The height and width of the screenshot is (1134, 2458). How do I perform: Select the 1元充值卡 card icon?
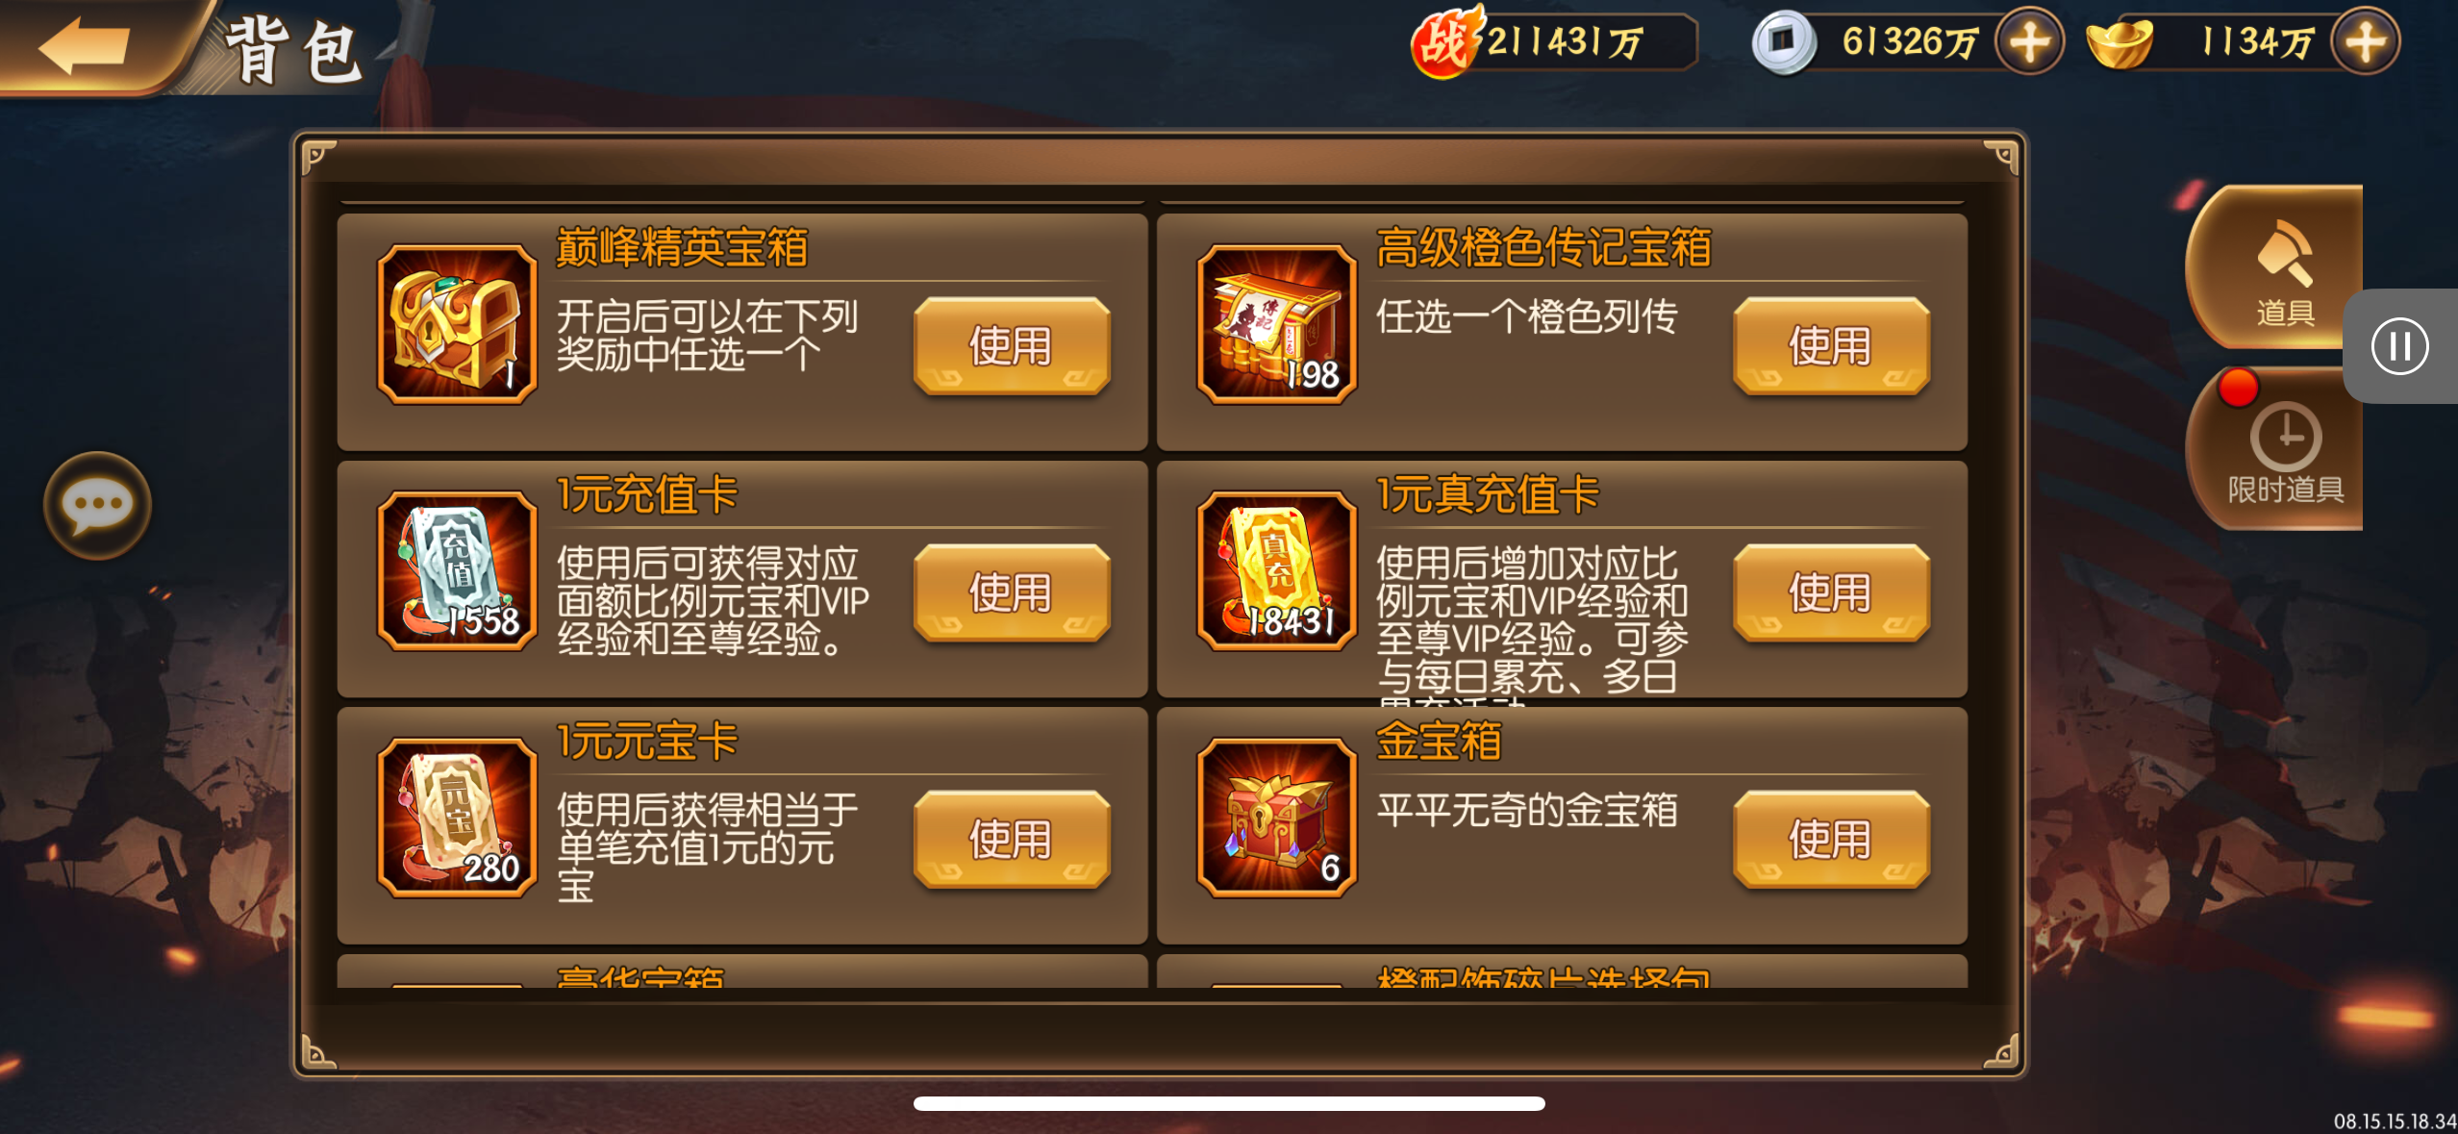457,571
